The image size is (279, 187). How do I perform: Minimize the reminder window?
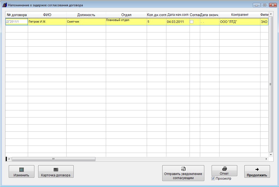point(256,5)
